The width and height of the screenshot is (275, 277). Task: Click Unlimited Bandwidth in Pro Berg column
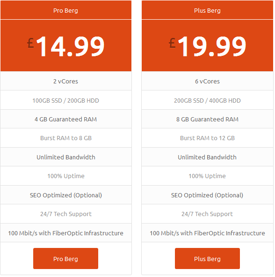(x=66, y=157)
